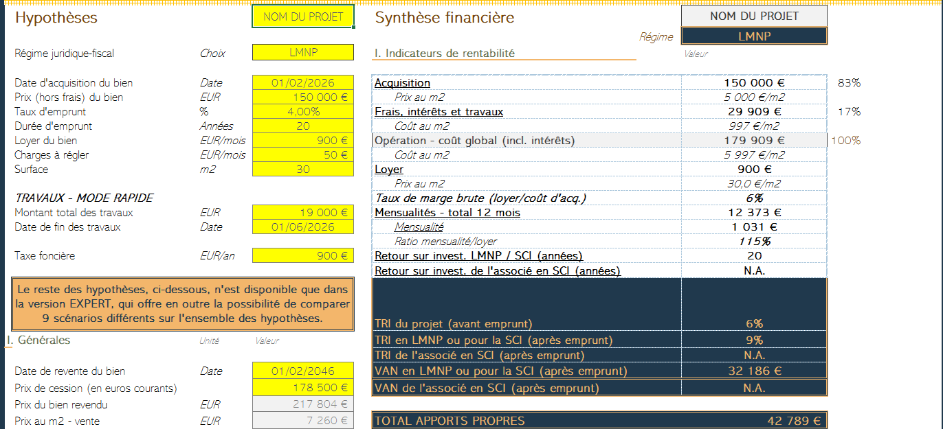Click the underlined Acquisition label
This screenshot has width=943, height=429.
tap(402, 83)
